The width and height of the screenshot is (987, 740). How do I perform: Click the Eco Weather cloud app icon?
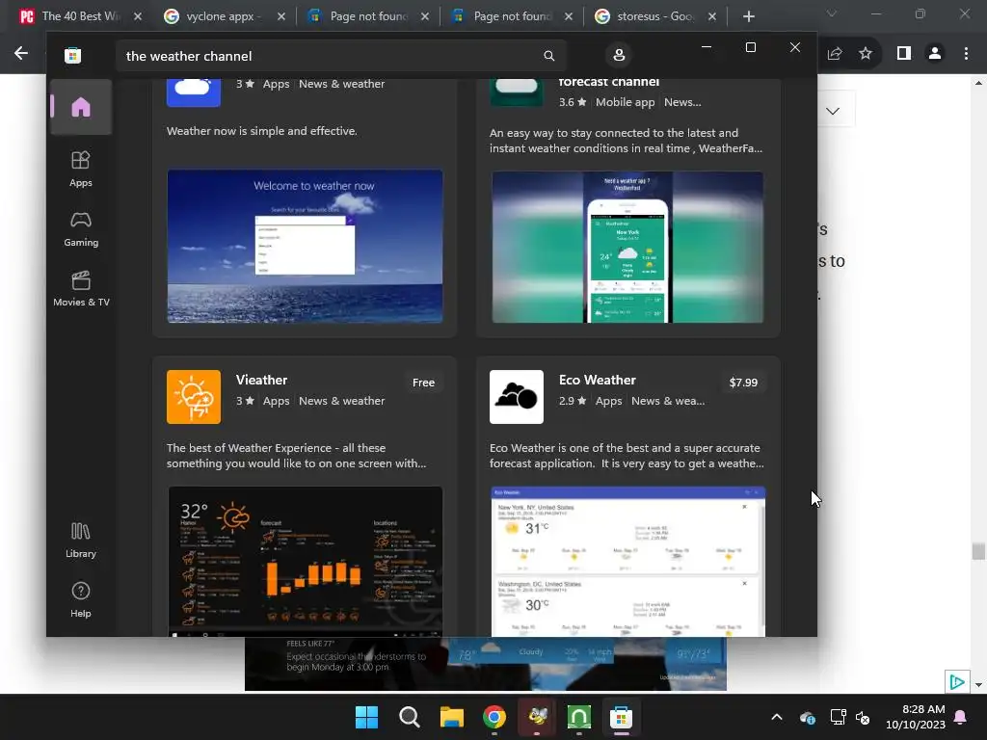tap(517, 396)
